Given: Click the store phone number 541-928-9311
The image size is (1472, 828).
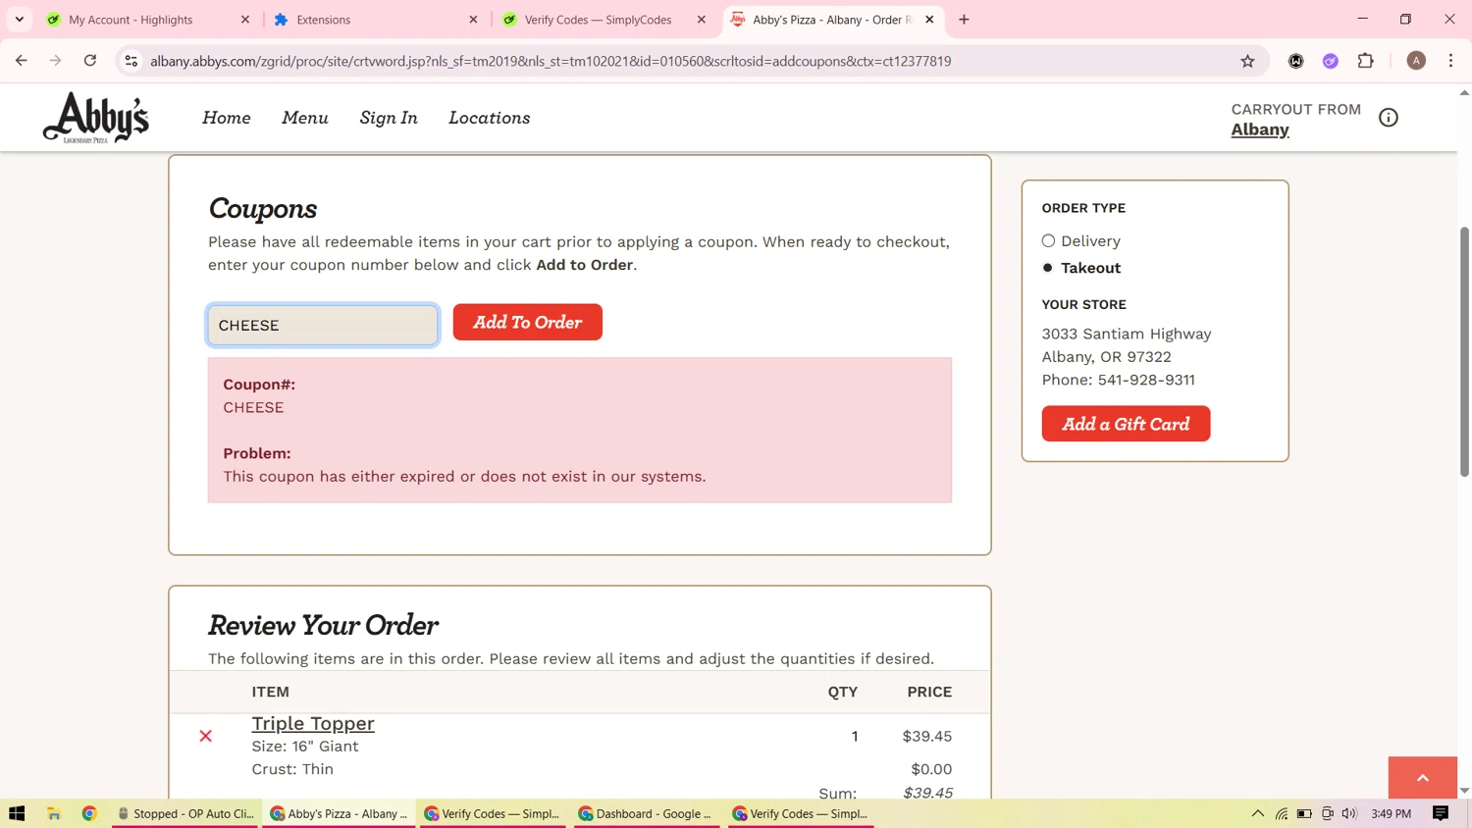Looking at the screenshot, I should point(1146,380).
